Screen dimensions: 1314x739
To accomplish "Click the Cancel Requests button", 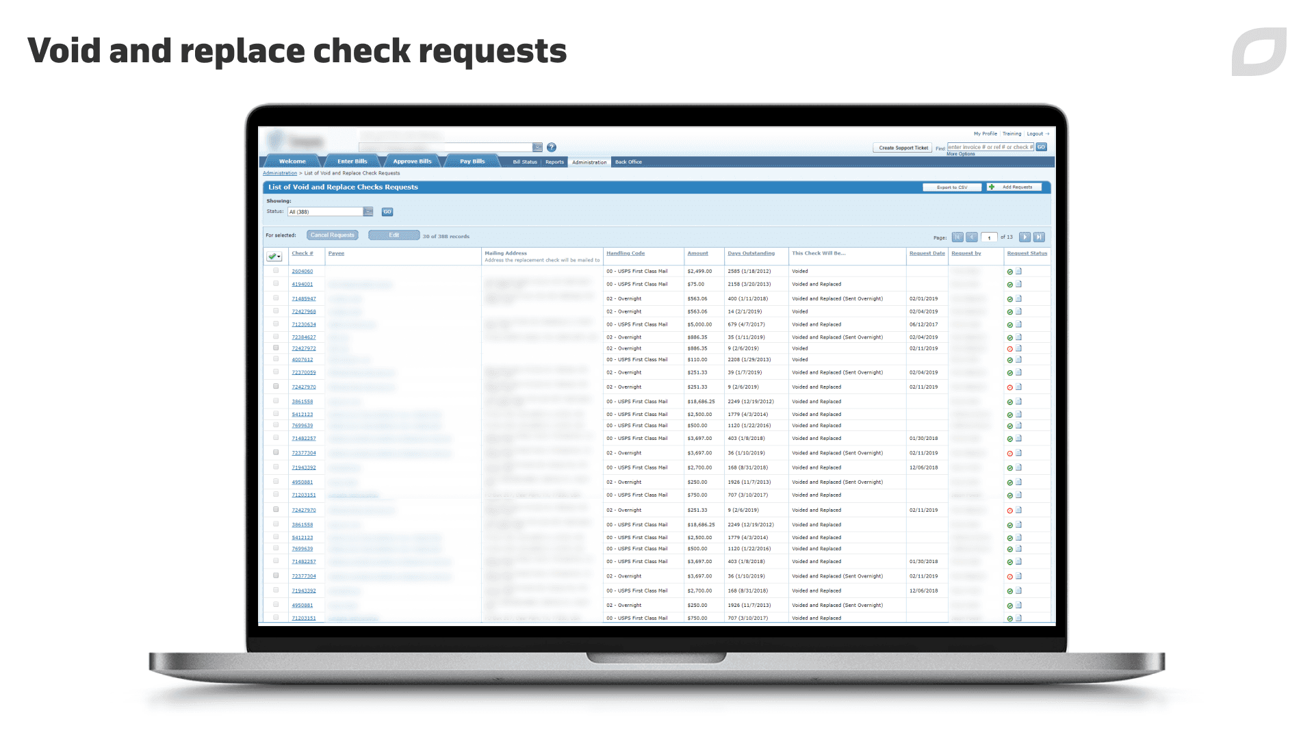I will [x=333, y=235].
